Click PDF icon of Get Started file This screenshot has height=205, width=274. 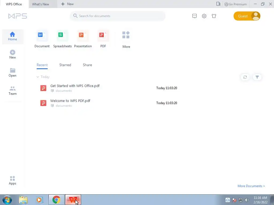point(43,88)
